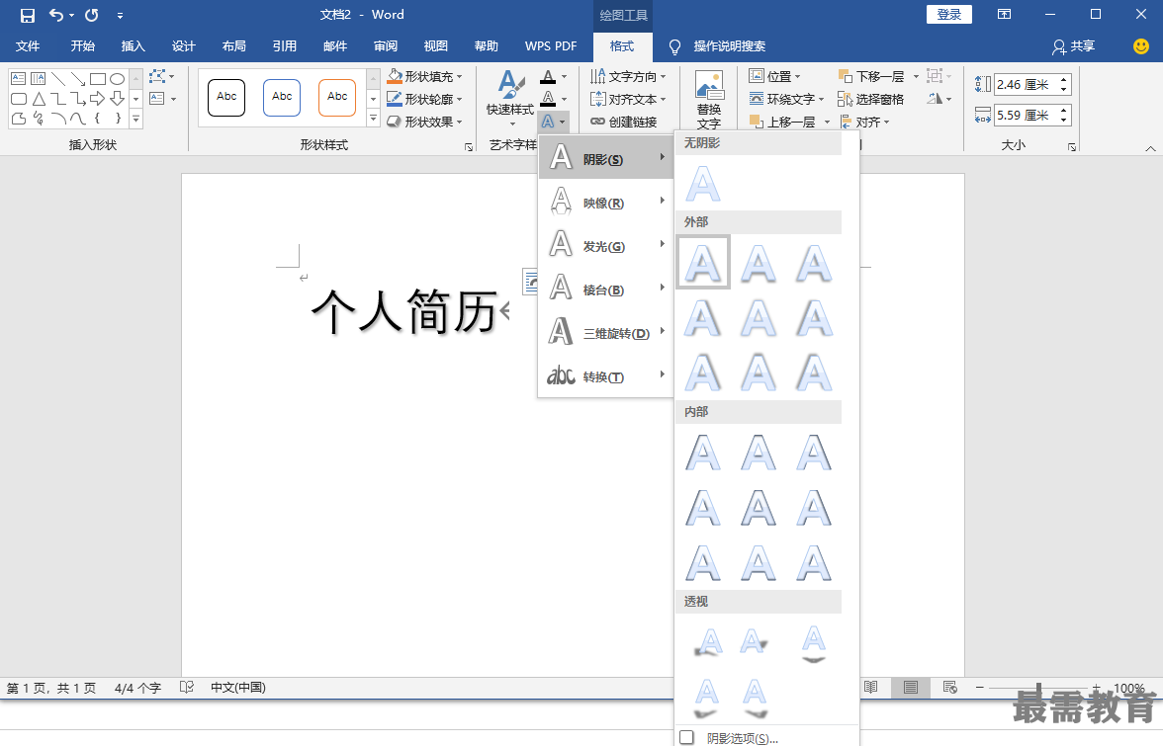This screenshot has width=1163, height=746.
Task: Pick the ellipse shape in the gallery
Action: (x=117, y=78)
